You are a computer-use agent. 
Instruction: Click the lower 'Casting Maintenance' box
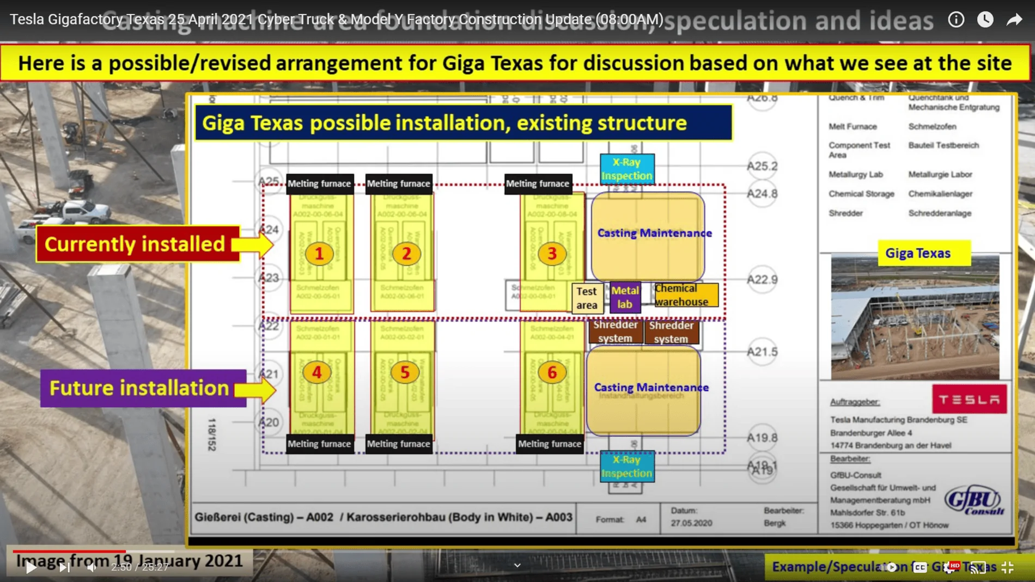click(x=644, y=390)
